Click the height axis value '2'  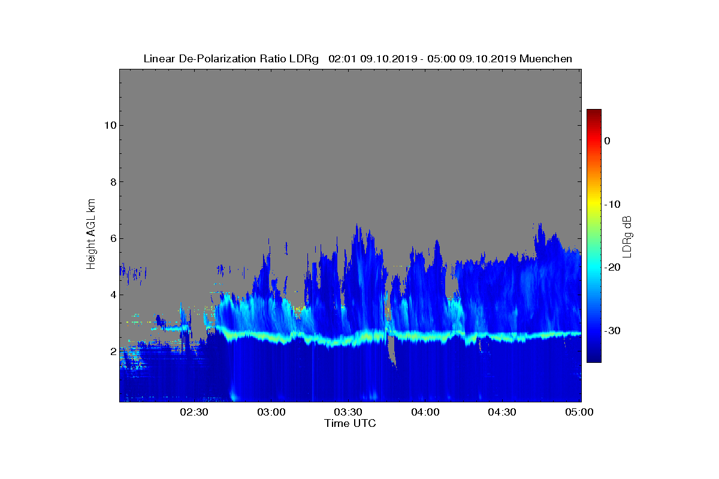click(112, 351)
